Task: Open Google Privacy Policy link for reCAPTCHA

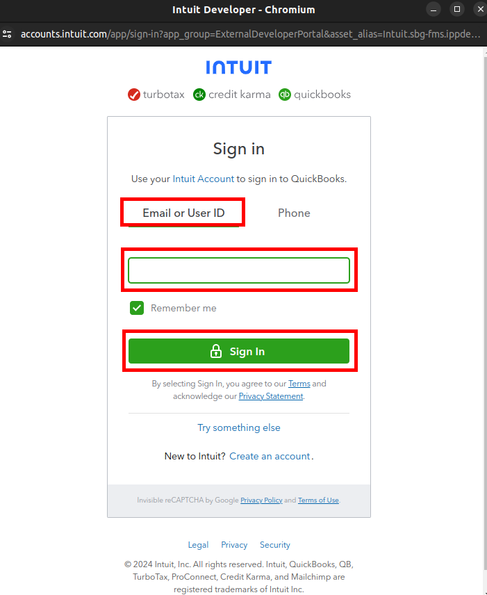Action: [261, 500]
